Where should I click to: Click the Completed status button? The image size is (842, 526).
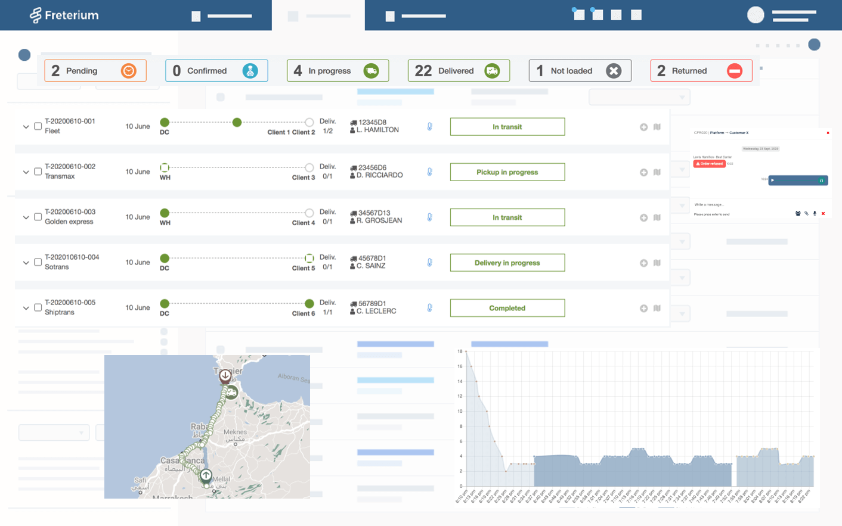pyautogui.click(x=507, y=308)
